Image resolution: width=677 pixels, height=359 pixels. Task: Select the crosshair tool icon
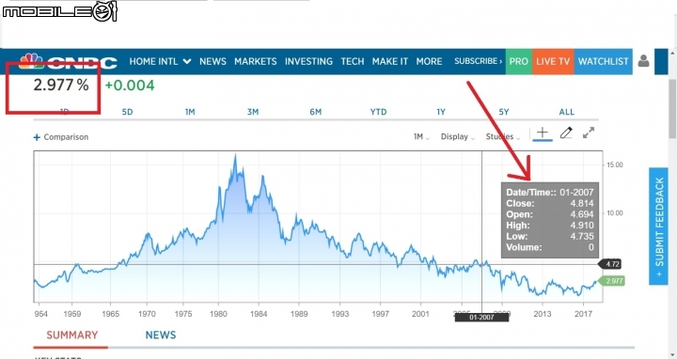tap(543, 133)
